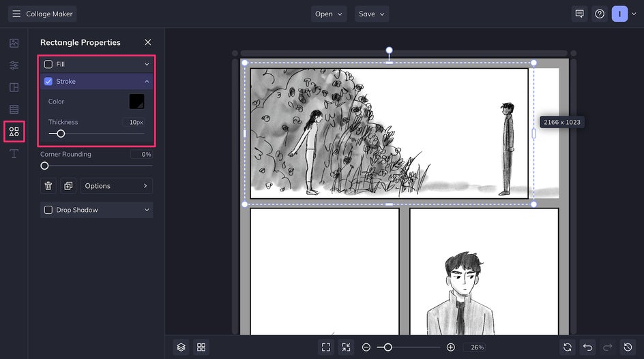This screenshot has width=644, height=359.
Task: Click the Corner Rounding slider handle
Action: [44, 166]
